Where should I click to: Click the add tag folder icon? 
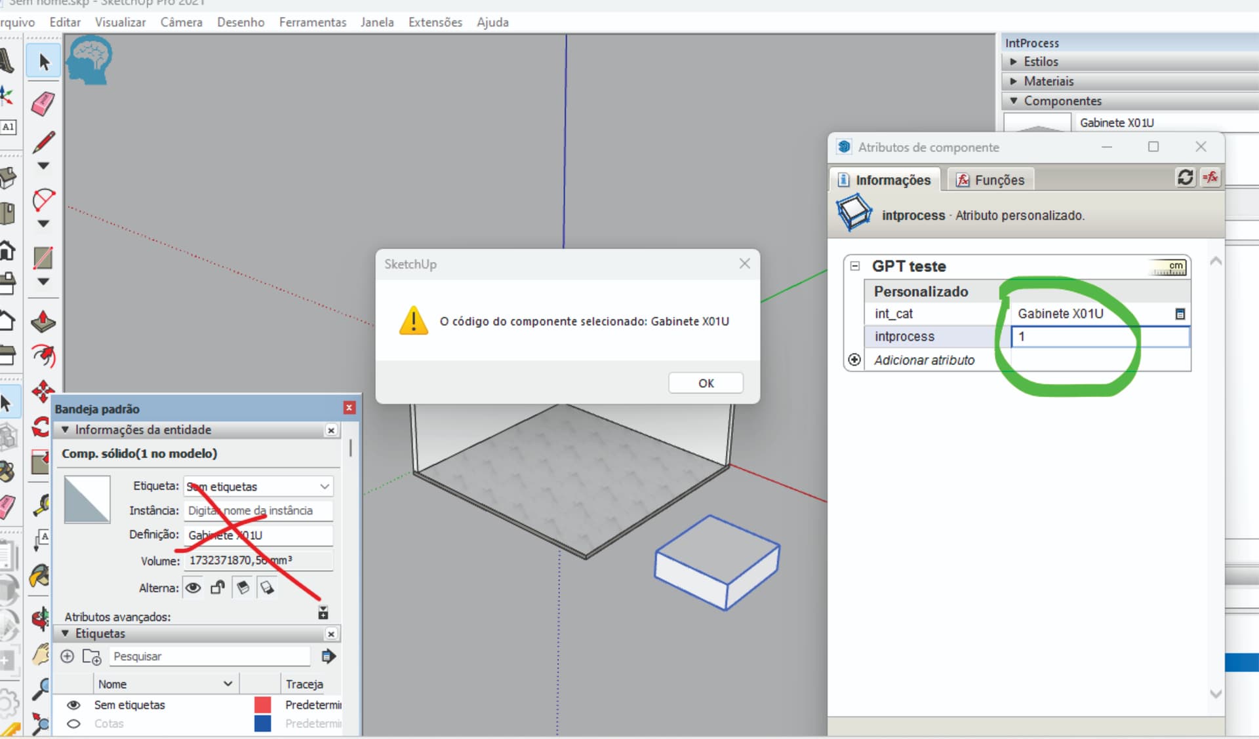(91, 656)
